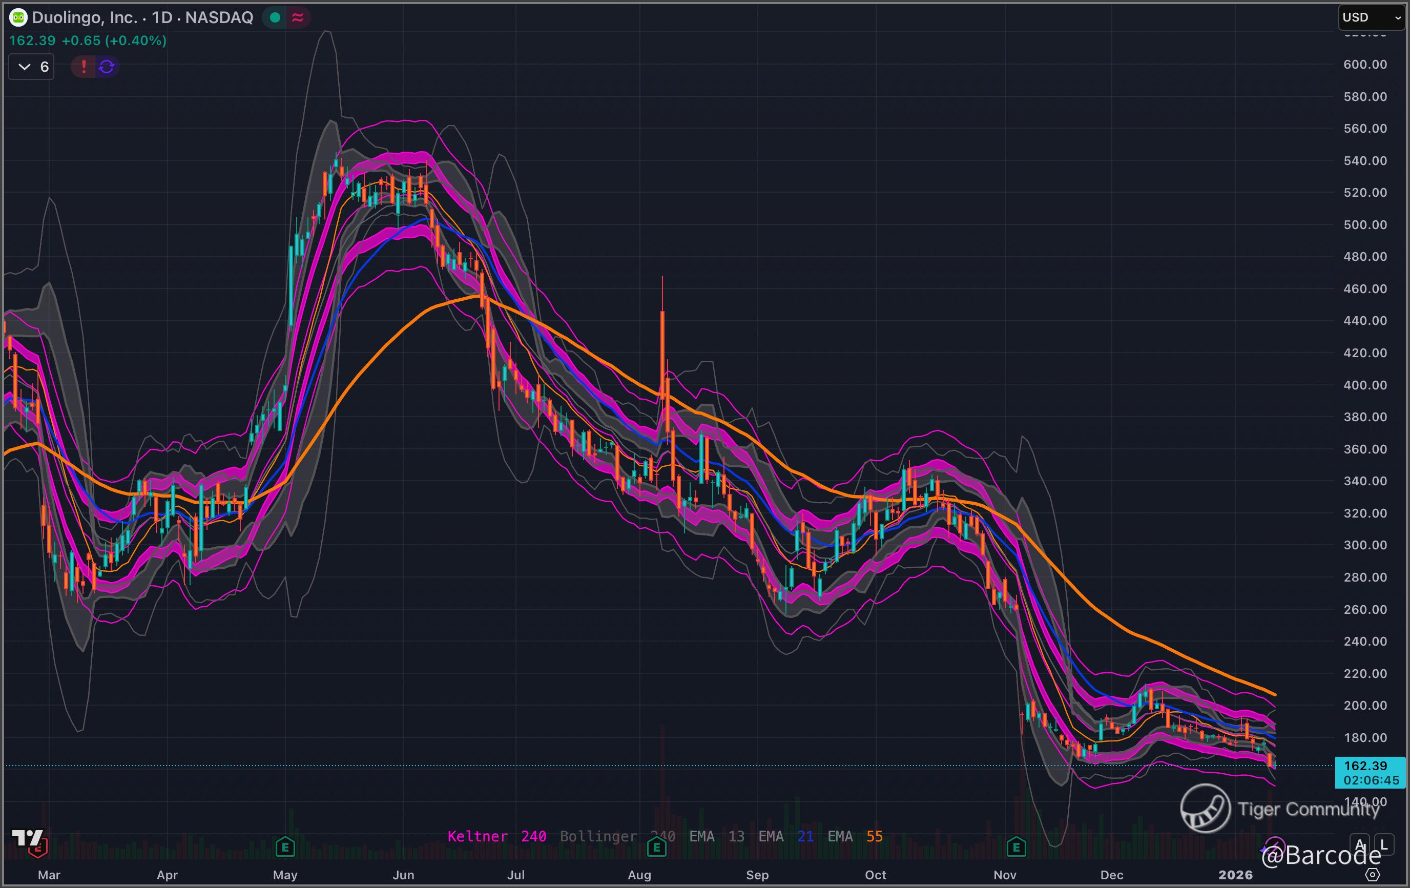Click the green market open status dot

click(275, 17)
